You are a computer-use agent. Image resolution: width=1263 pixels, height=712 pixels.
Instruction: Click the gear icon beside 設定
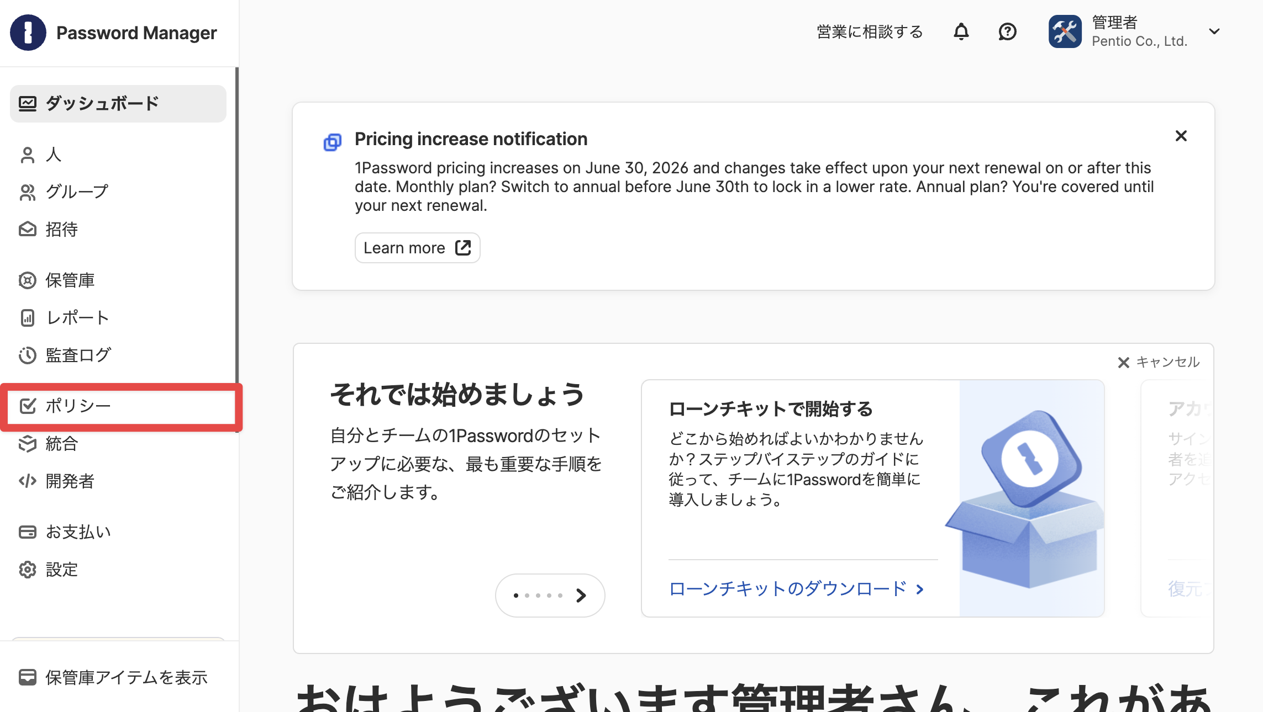coord(27,569)
